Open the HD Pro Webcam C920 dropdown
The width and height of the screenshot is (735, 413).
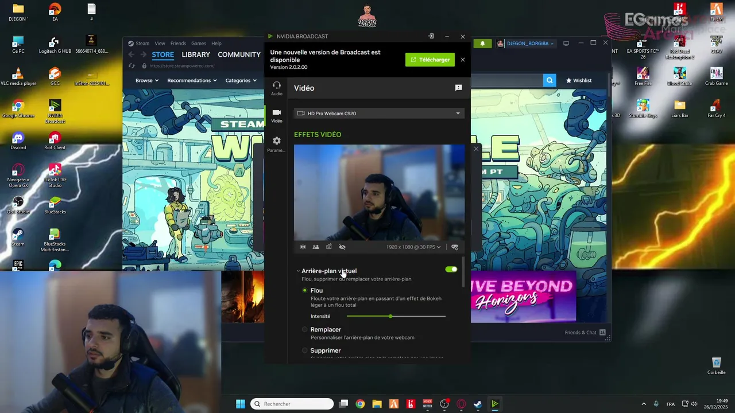(x=379, y=113)
